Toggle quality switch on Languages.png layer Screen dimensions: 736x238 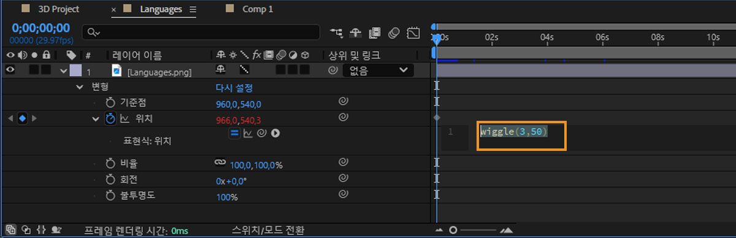point(244,70)
